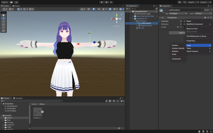
Task: Toggle the LeftForeArm active checkbox
Action: coord(166,10)
